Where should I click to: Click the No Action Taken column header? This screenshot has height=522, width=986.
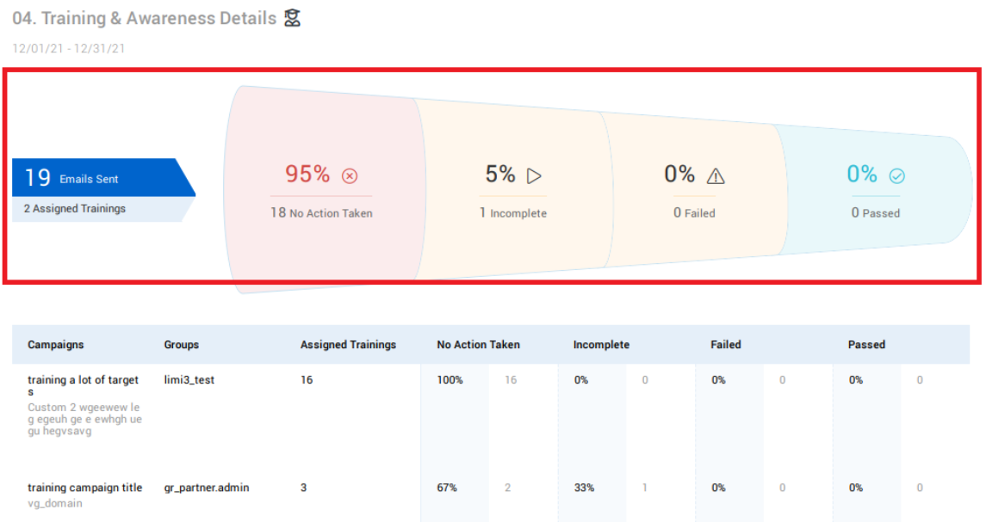coord(479,345)
